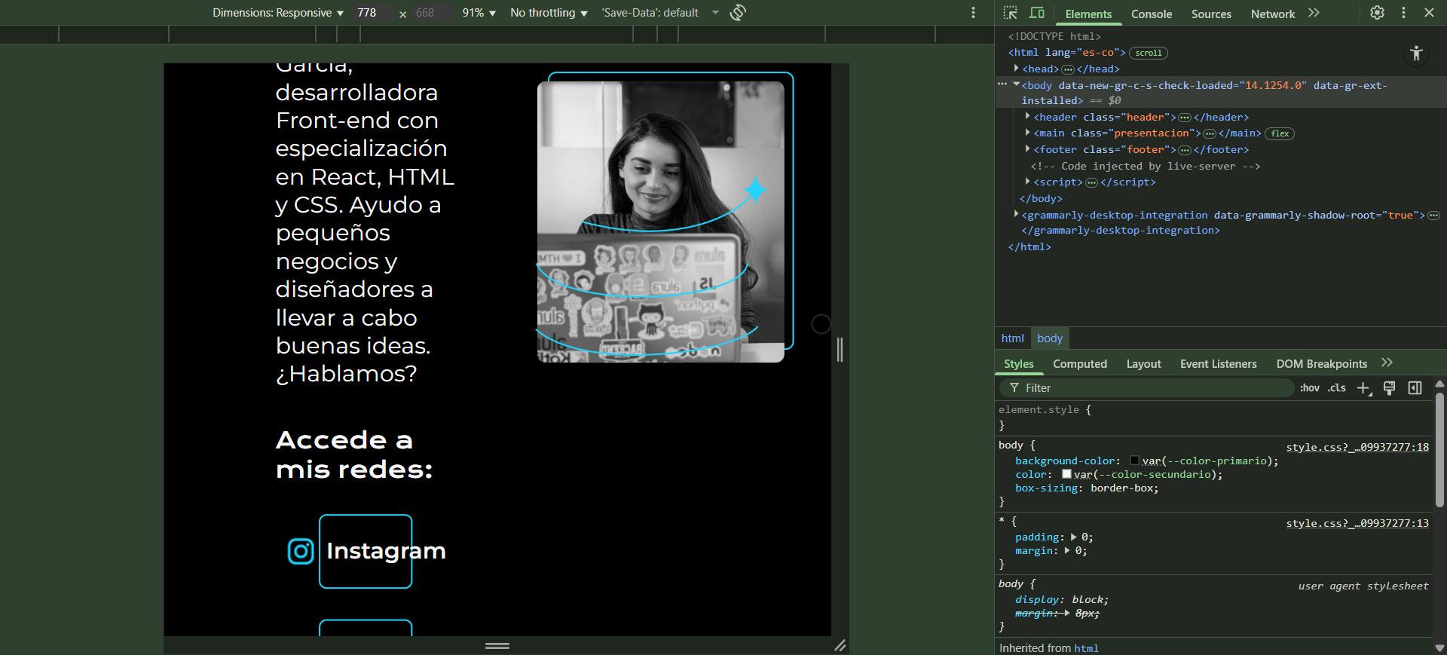Viewport: 1447px width, 655px height.
Task: Expand header element ellipsis badge
Action: point(1184,118)
